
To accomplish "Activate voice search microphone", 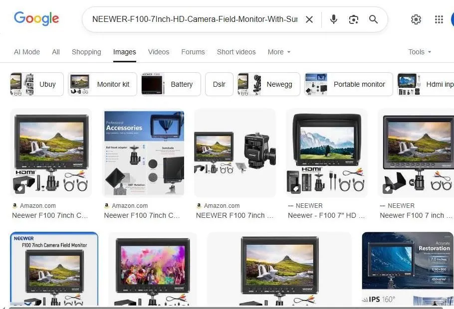I will pyautogui.click(x=333, y=19).
